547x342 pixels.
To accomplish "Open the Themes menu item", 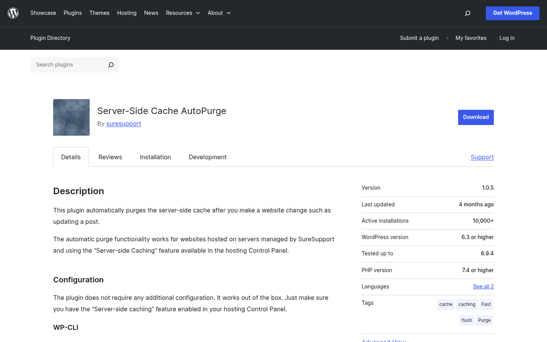I will (99, 13).
